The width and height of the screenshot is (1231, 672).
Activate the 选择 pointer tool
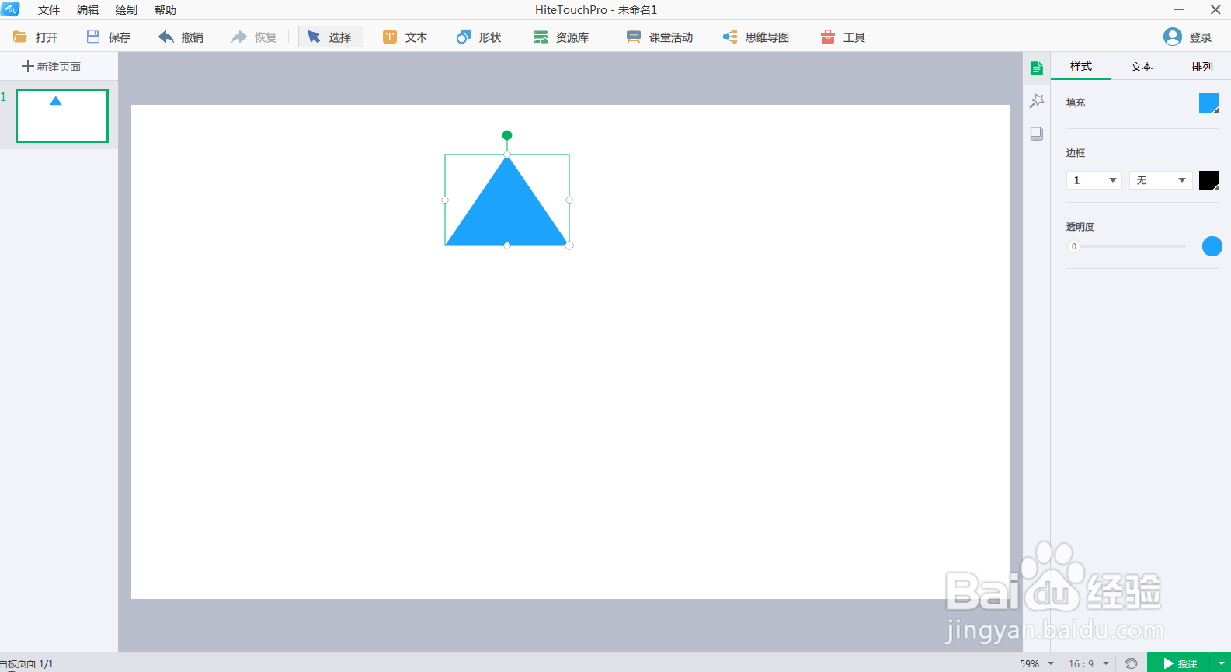coord(330,37)
